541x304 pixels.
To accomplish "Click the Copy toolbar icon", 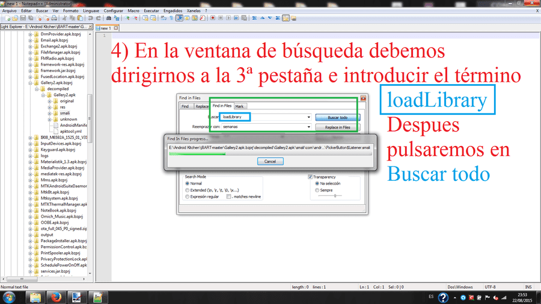I will (x=72, y=18).
